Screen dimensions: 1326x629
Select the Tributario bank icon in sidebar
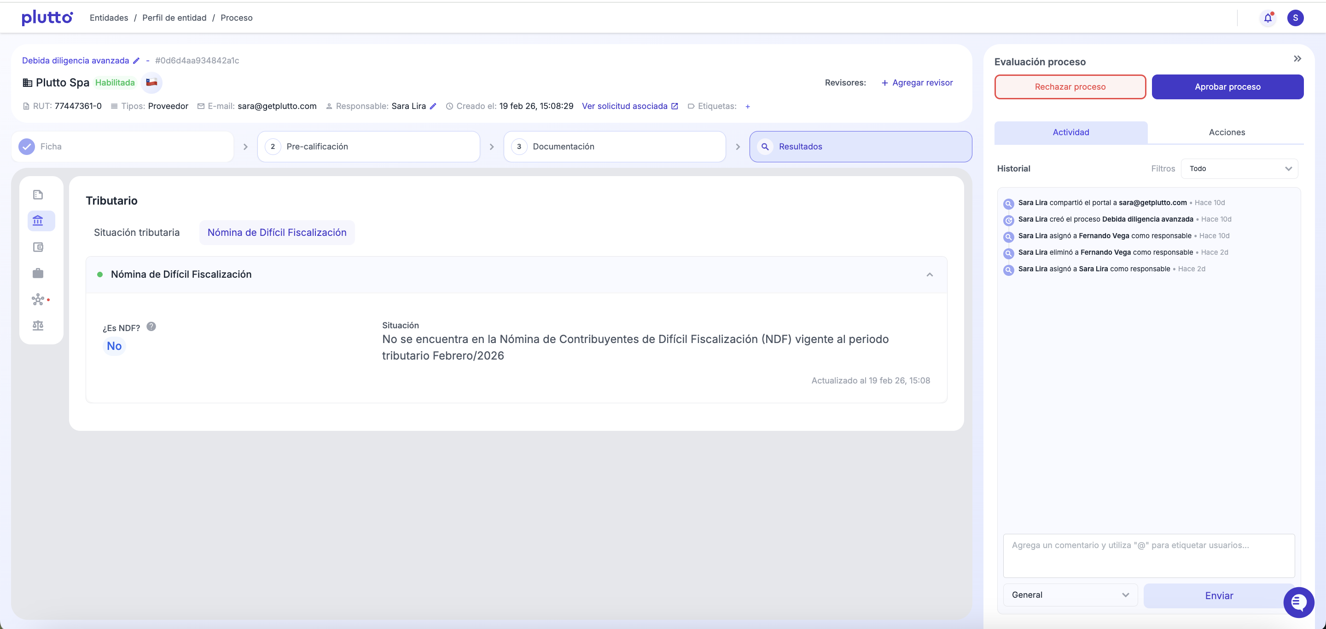(x=38, y=220)
